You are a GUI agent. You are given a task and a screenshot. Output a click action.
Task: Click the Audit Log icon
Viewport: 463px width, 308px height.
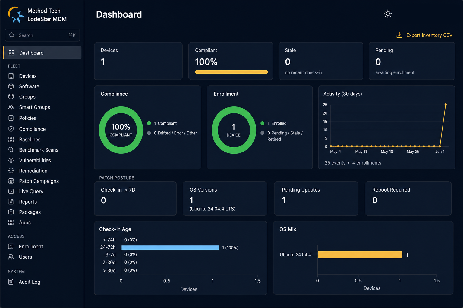11,282
